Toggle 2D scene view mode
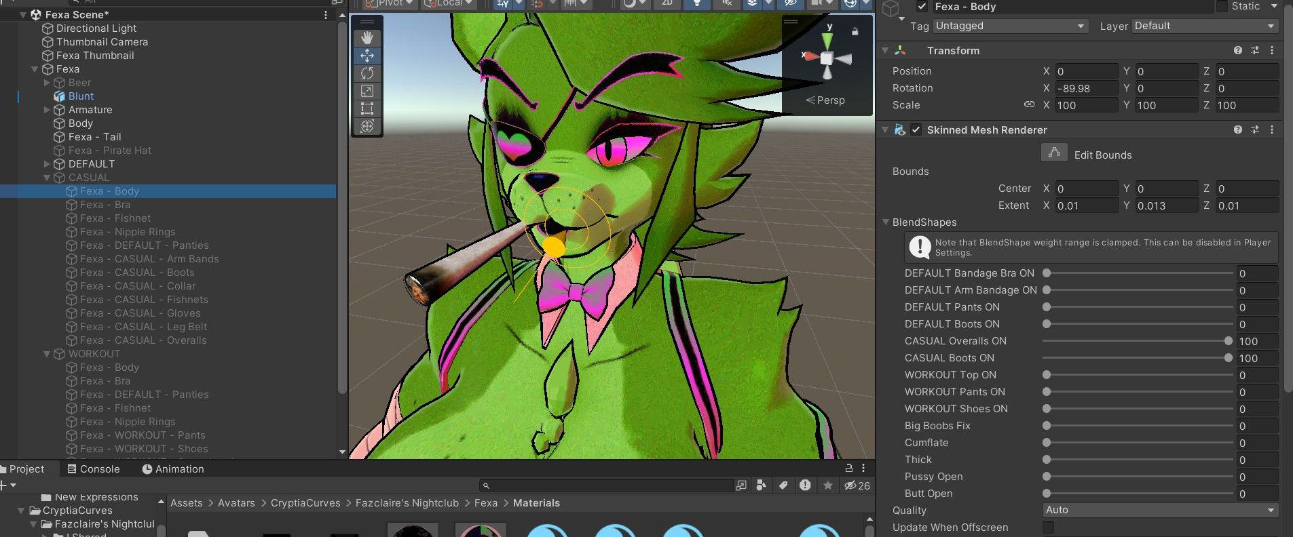The image size is (1293, 537). [667, 3]
